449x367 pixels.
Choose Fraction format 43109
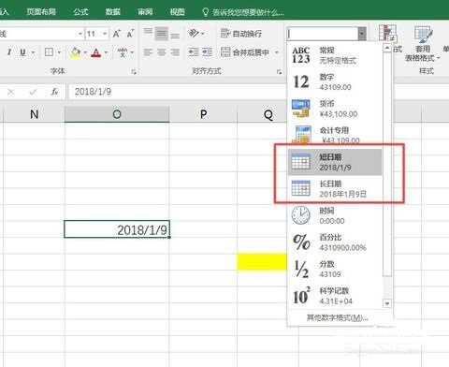(335, 269)
